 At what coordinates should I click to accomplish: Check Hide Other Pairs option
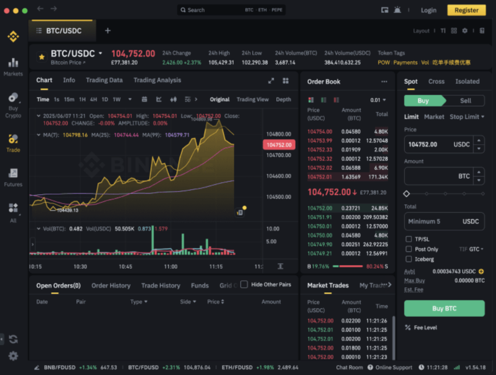pos(244,284)
